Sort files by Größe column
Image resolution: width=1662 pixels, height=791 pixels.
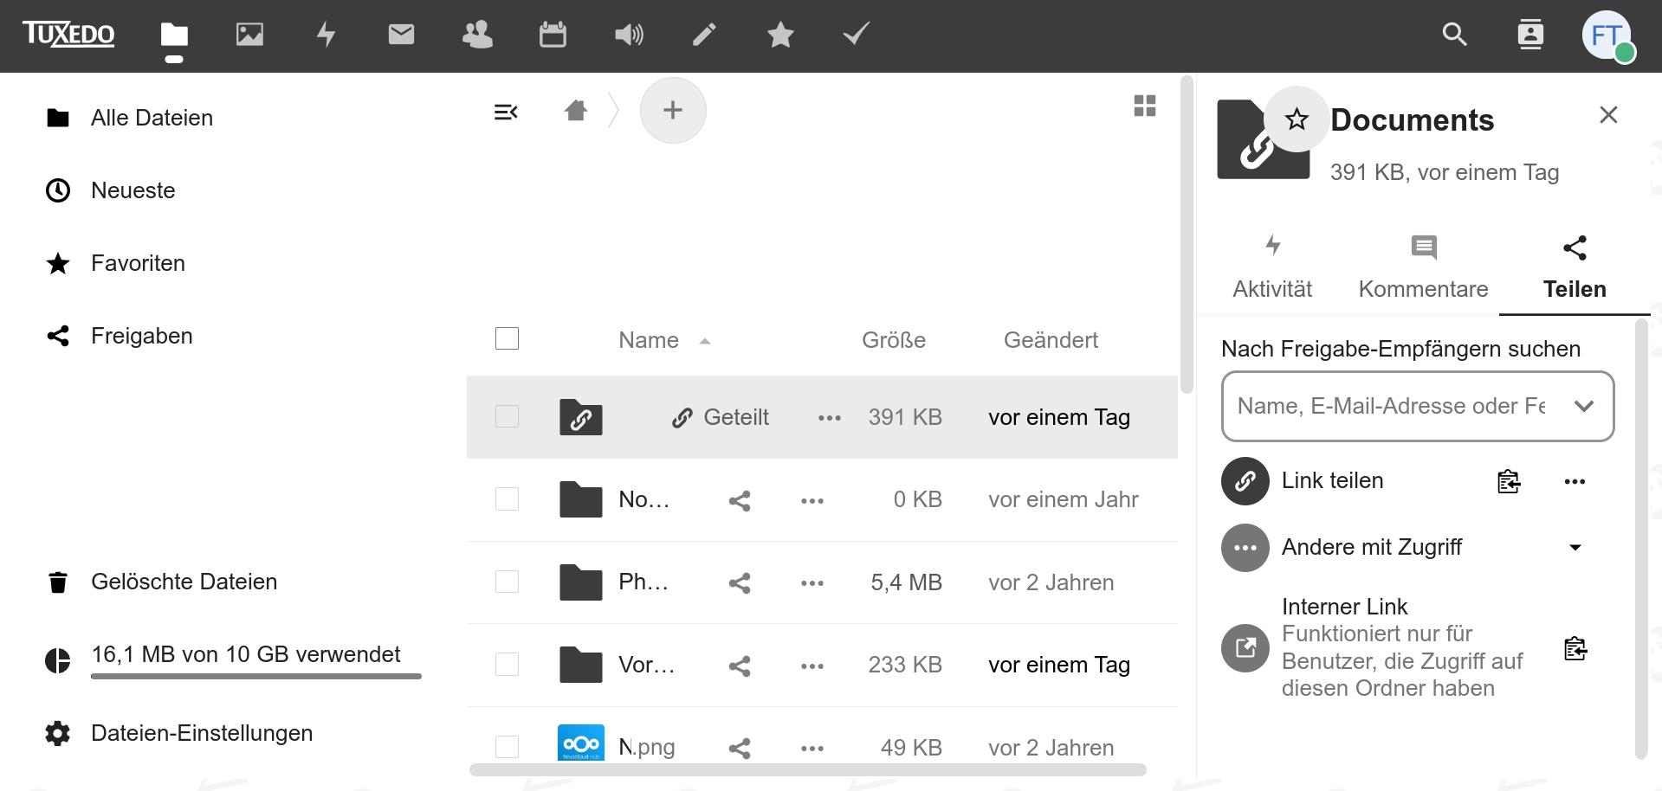pyautogui.click(x=894, y=340)
